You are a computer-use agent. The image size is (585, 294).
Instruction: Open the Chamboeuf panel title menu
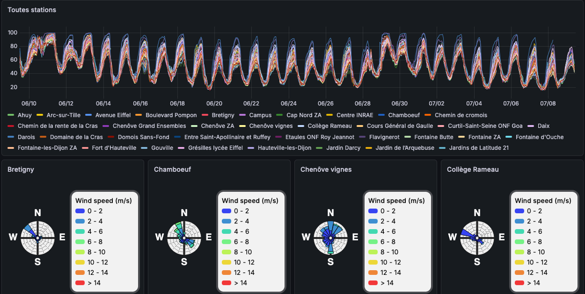tap(172, 169)
